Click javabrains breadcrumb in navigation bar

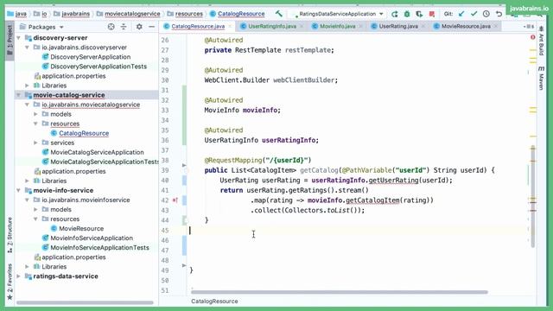pyautogui.click(x=72, y=14)
